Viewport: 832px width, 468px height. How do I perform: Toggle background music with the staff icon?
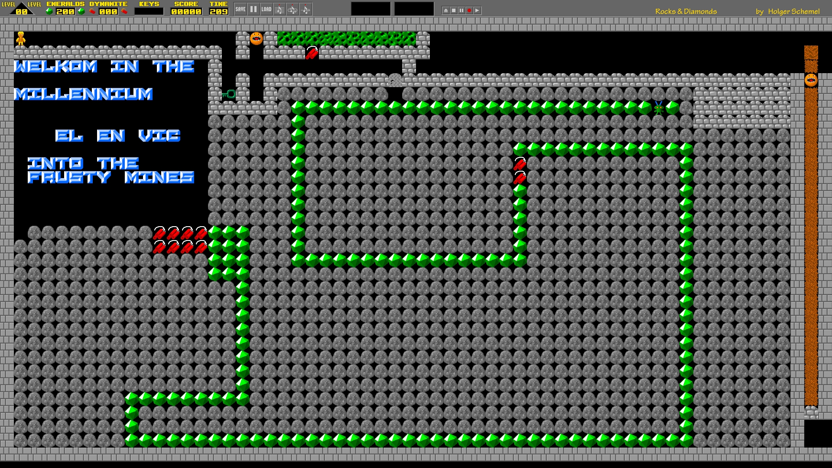279,9
